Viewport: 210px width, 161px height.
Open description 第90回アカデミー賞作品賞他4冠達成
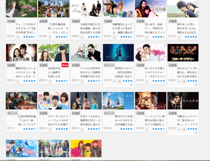[x=124, y=72]
